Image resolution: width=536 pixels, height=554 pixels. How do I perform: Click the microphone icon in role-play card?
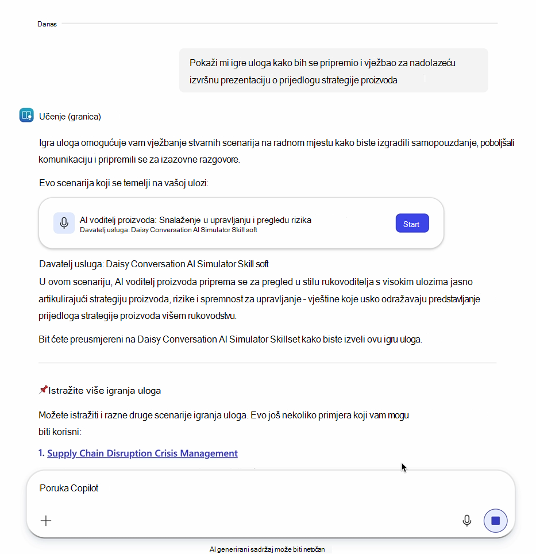(x=64, y=224)
